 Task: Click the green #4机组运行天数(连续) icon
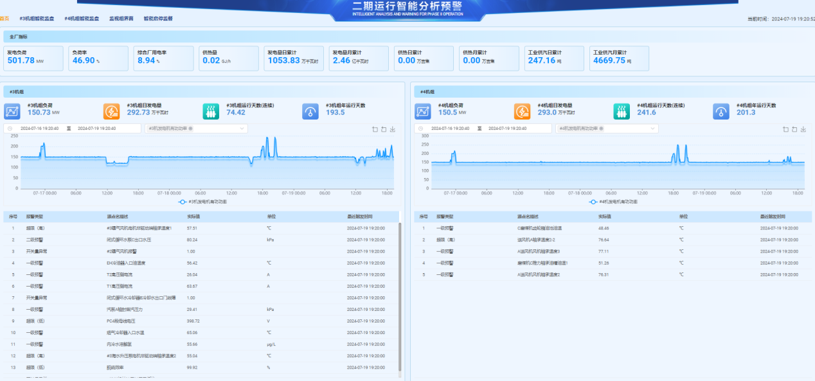[x=621, y=111]
